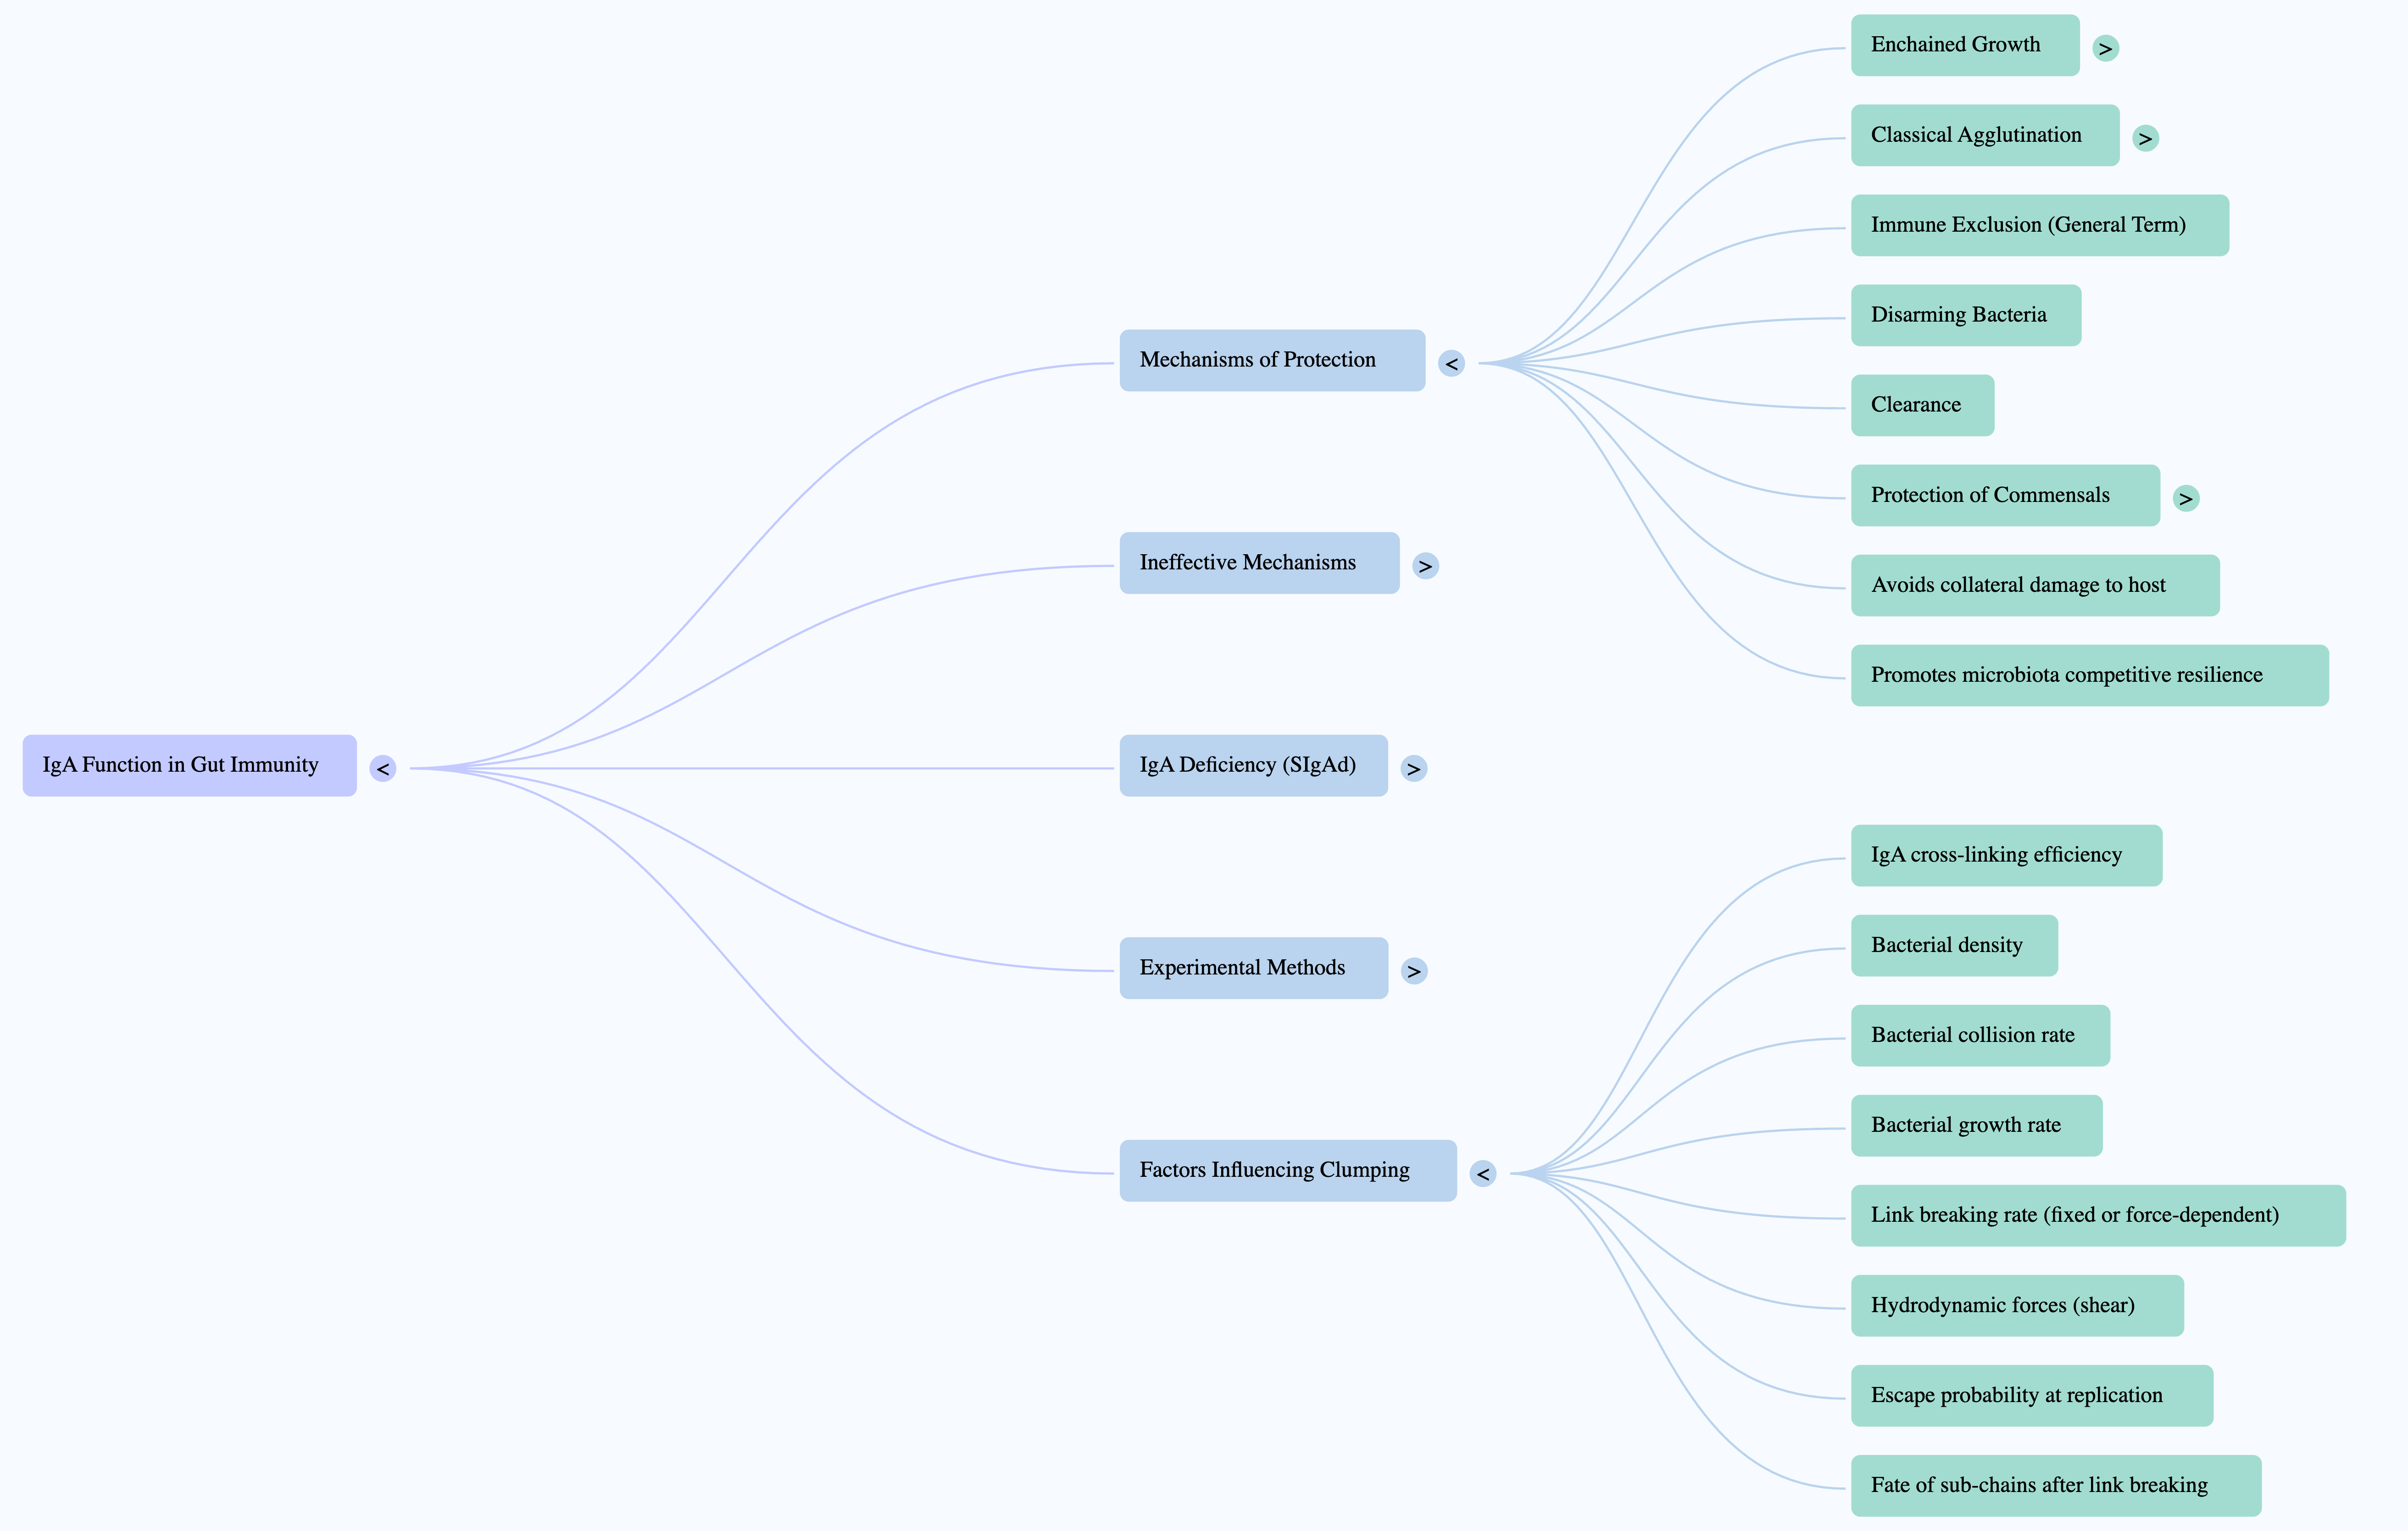Collapse the Mechanisms of Protection branch
Screen dimensions: 2408x1531
point(1451,363)
